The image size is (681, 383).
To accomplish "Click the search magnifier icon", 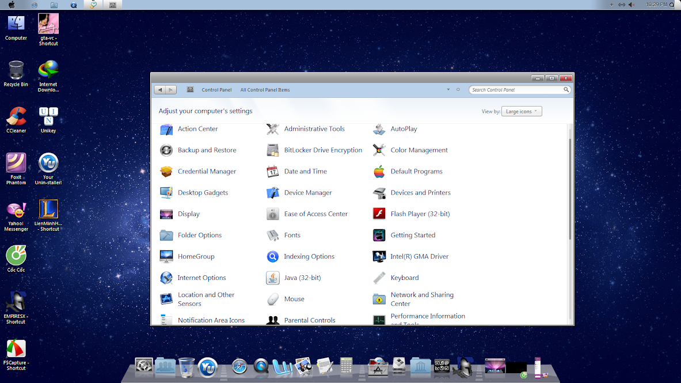I will pos(566,89).
